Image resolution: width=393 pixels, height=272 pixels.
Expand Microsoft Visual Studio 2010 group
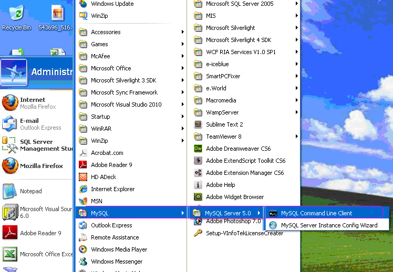pyautogui.click(x=131, y=104)
